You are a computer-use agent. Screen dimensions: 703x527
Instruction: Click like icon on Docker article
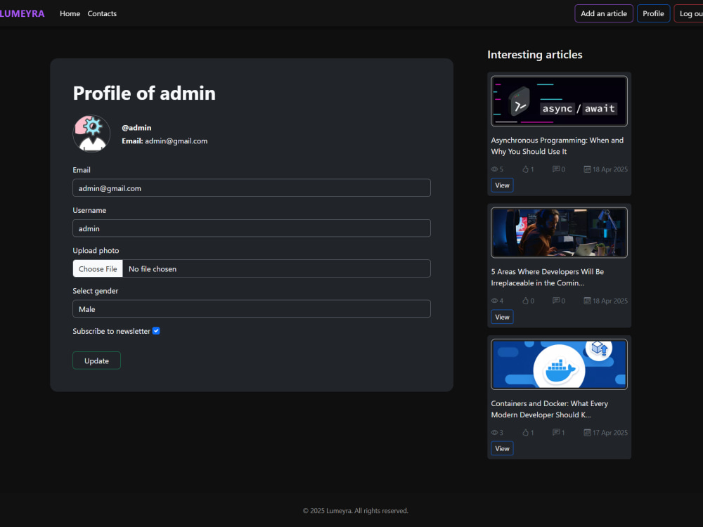pyautogui.click(x=525, y=432)
